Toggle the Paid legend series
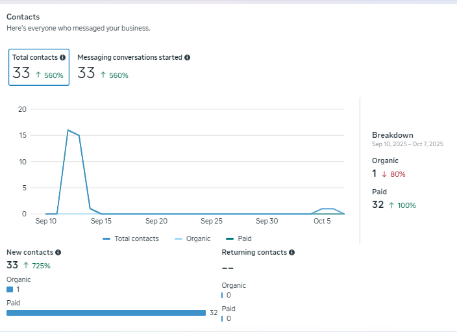 click(239, 238)
